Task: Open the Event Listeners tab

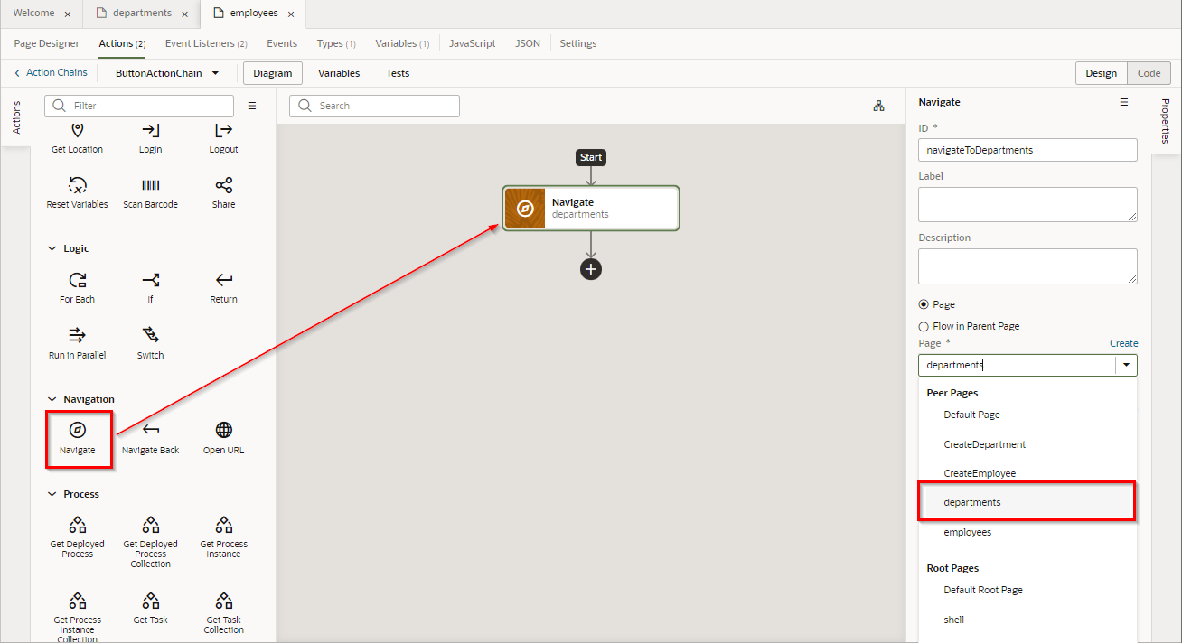Action: (x=206, y=43)
